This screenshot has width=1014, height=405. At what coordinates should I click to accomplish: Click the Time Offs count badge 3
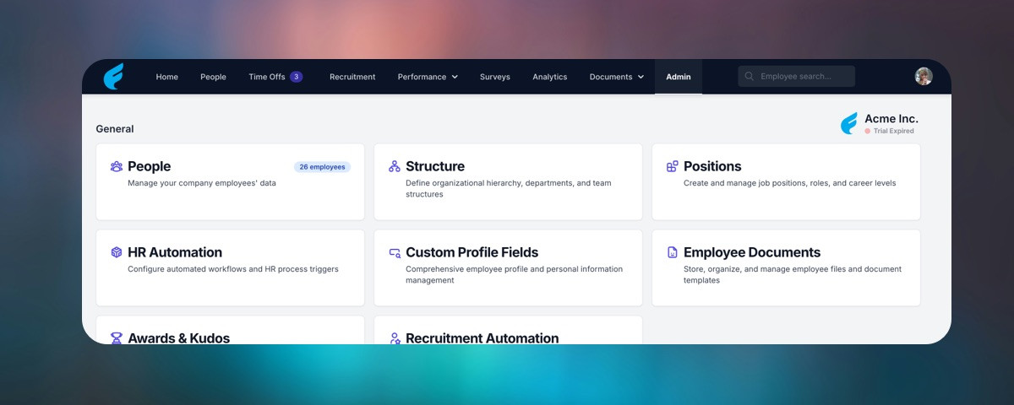[x=296, y=77]
